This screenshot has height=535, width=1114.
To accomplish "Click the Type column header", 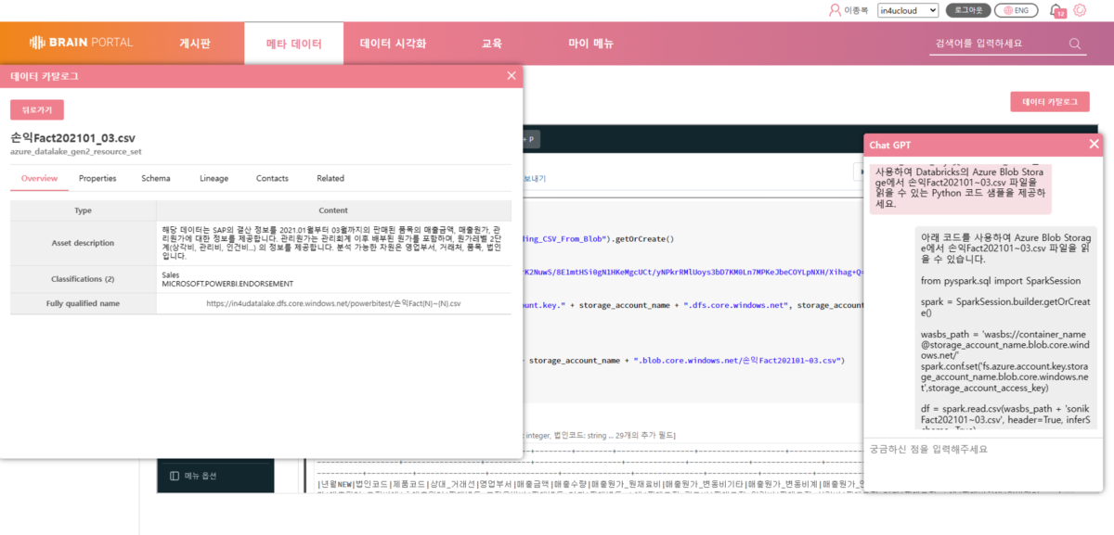I will 84,210.
